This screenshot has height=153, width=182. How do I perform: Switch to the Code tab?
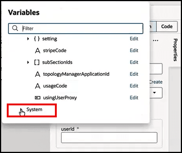tap(167, 27)
